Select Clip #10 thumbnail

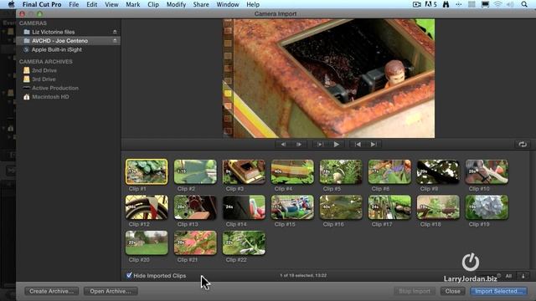pos(487,171)
